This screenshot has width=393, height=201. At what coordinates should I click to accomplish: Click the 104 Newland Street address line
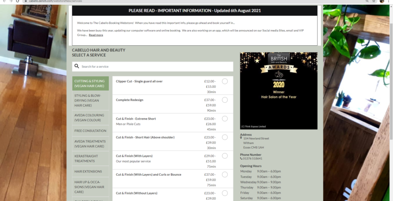tap(256, 138)
